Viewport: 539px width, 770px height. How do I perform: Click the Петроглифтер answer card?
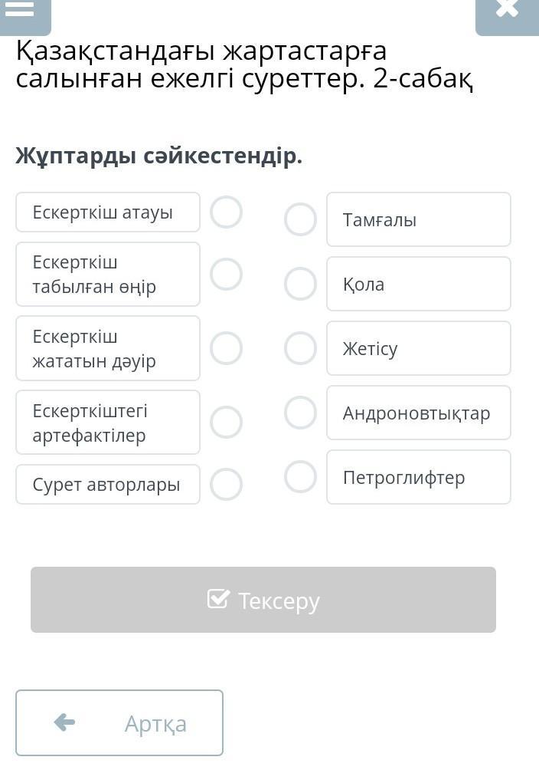click(418, 477)
